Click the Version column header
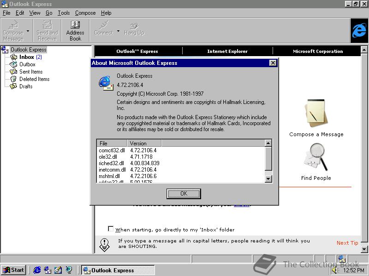 pos(144,143)
